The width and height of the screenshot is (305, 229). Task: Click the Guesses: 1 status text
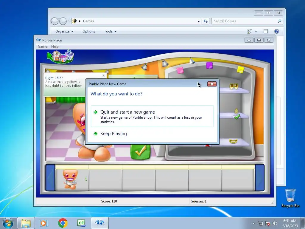(199, 201)
